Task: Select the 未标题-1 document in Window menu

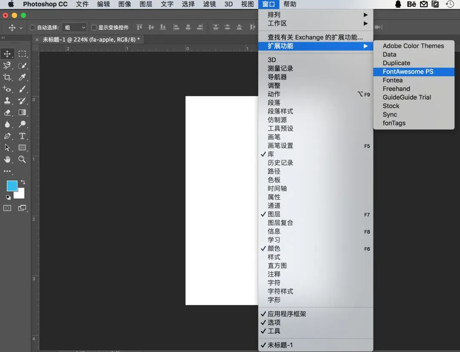Action: (x=316, y=345)
